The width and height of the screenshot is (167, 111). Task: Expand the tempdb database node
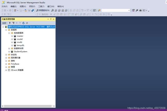[x=12, y=45]
